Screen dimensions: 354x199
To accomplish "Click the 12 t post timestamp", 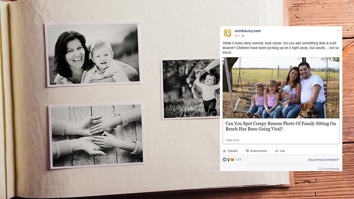I will point(237,36).
